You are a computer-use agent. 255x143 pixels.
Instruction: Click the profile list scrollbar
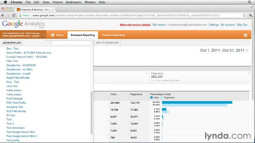[92, 113]
